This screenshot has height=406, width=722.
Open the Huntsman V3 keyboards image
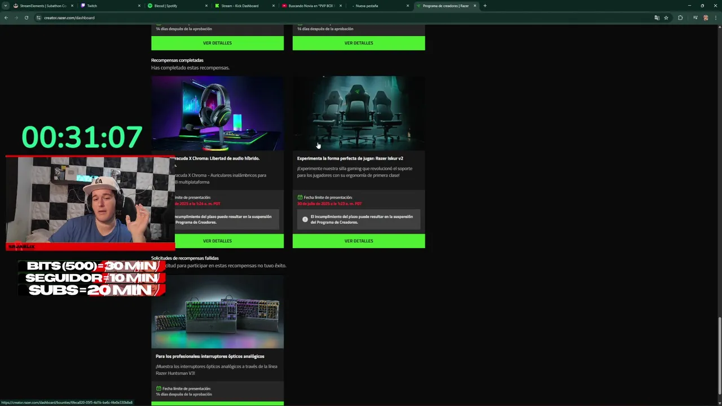(x=217, y=311)
